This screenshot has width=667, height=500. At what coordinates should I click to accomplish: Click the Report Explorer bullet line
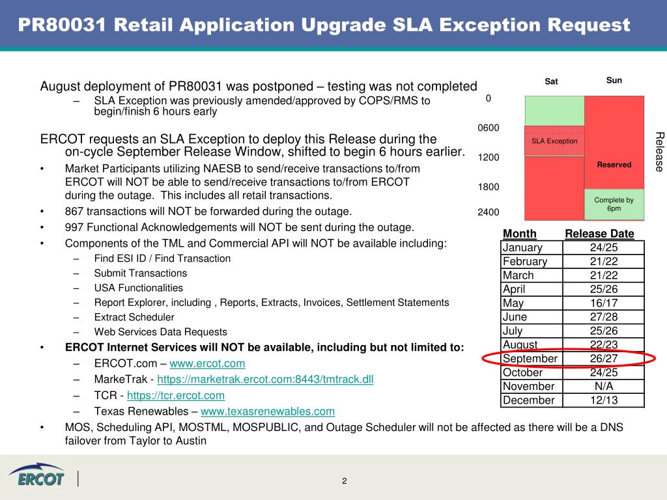click(x=272, y=303)
